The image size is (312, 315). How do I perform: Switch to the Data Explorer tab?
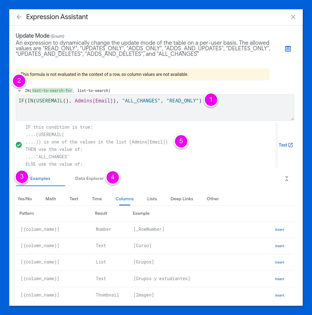(89, 178)
